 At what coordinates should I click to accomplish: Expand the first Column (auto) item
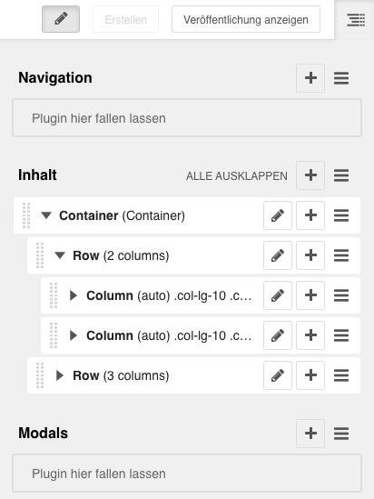pos(74,295)
